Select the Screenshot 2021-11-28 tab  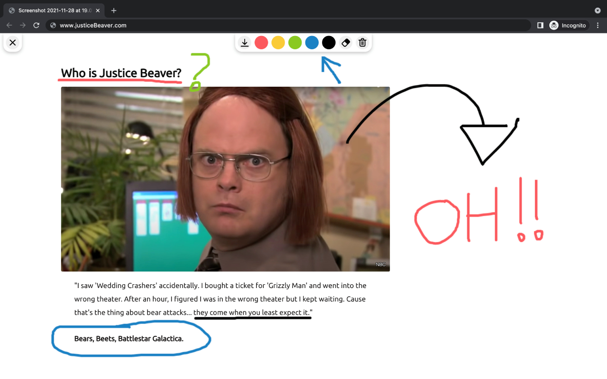[x=55, y=10]
